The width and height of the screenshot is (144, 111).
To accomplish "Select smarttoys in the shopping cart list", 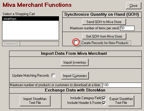I will pos(30,19).
